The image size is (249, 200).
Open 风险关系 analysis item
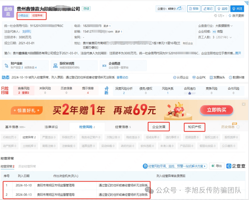pos(168,90)
